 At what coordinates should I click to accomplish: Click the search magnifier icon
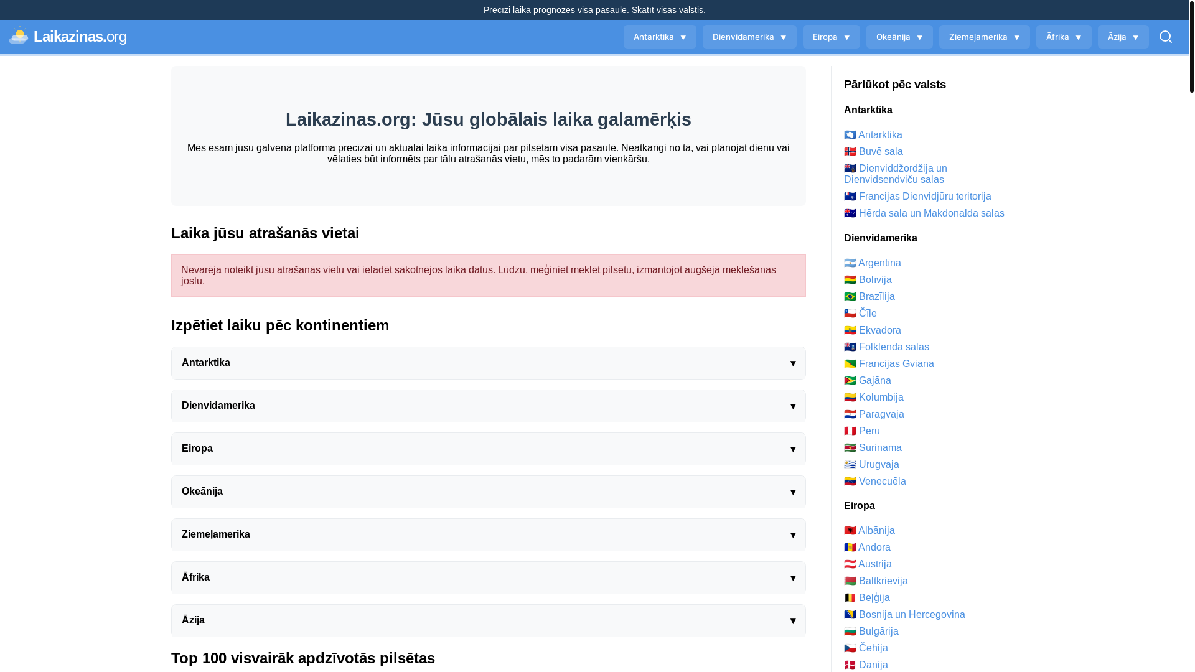[x=1166, y=37]
